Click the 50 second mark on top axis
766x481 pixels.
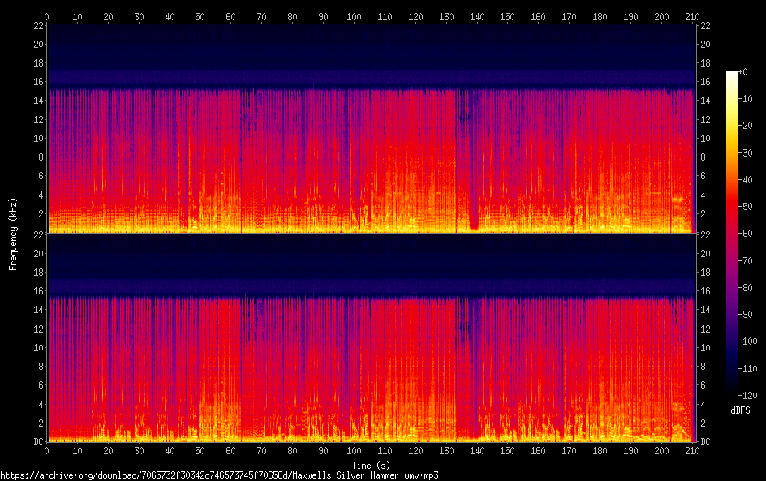tap(200, 16)
